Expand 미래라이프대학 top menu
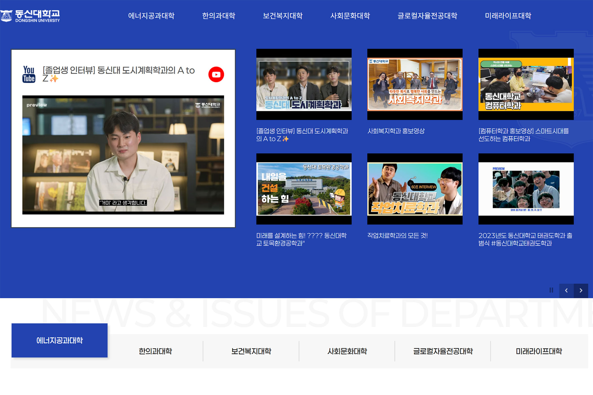The width and height of the screenshot is (593, 395). point(508,16)
